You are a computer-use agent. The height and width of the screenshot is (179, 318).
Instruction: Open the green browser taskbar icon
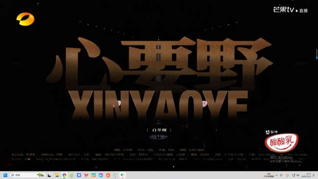click(71, 175)
